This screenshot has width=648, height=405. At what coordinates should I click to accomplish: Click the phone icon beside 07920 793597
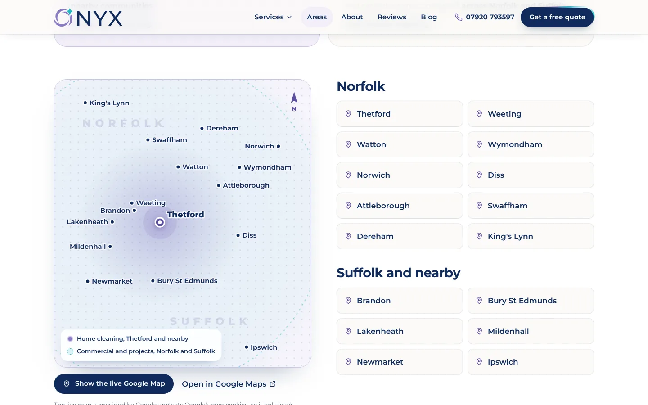[458, 17]
